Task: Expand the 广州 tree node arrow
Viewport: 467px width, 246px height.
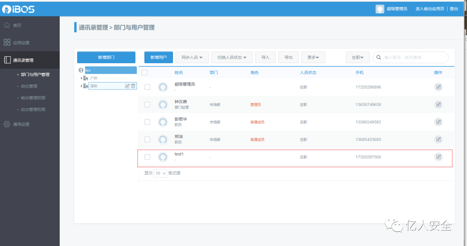Action: point(81,78)
